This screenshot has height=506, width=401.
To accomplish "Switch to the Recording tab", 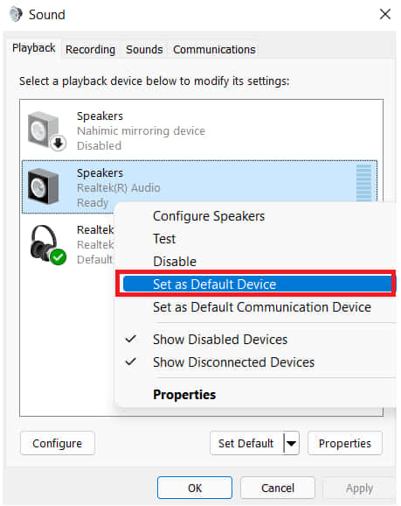I will click(90, 50).
